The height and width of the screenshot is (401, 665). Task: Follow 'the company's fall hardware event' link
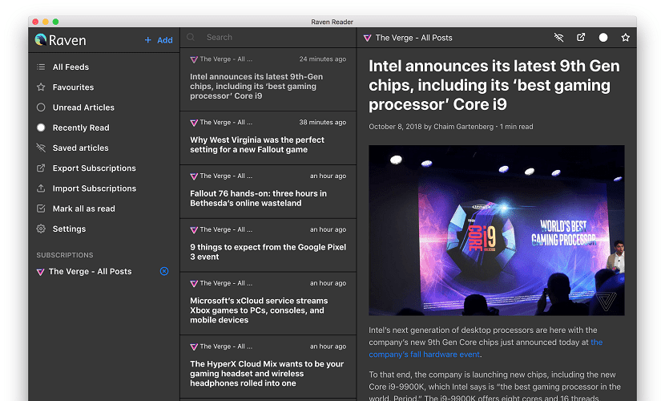(x=486, y=348)
